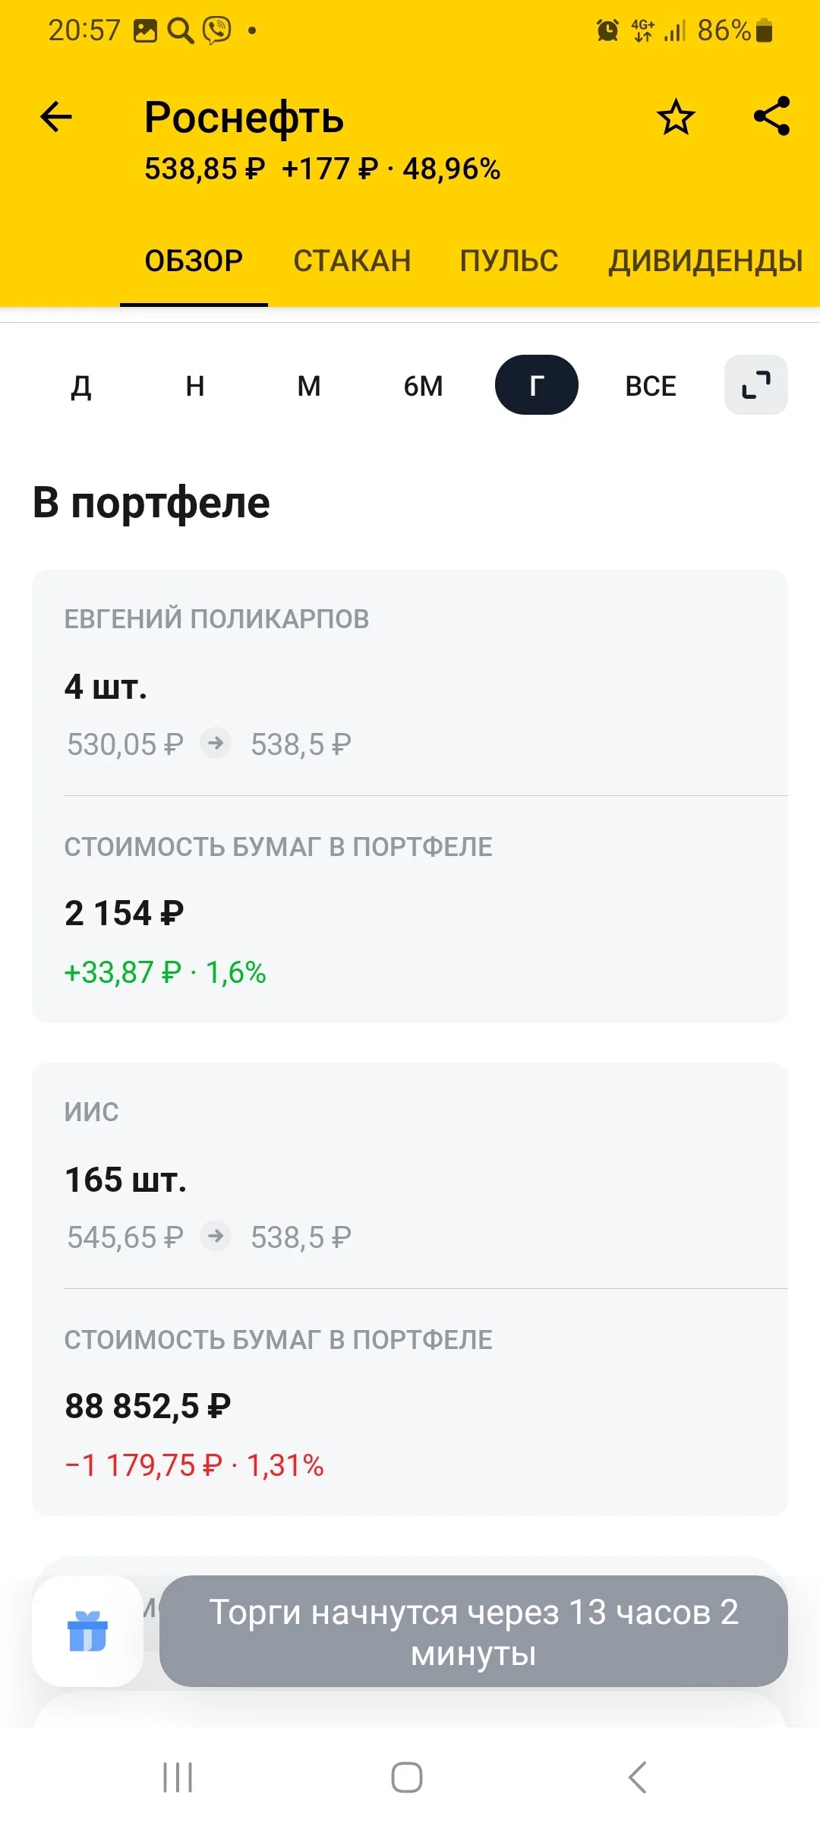Add Роснефть to favorites with star icon

click(x=676, y=117)
